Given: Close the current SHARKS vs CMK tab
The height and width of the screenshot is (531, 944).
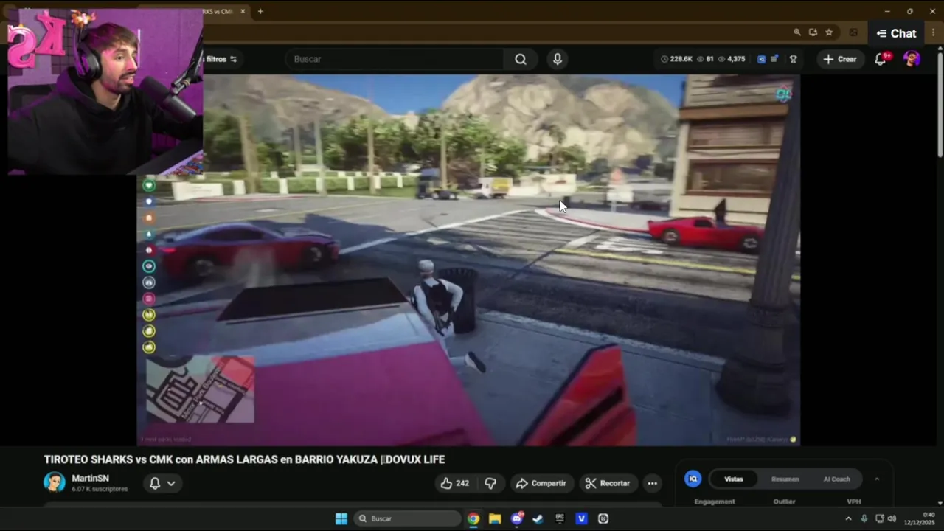Looking at the screenshot, I should tap(243, 11).
